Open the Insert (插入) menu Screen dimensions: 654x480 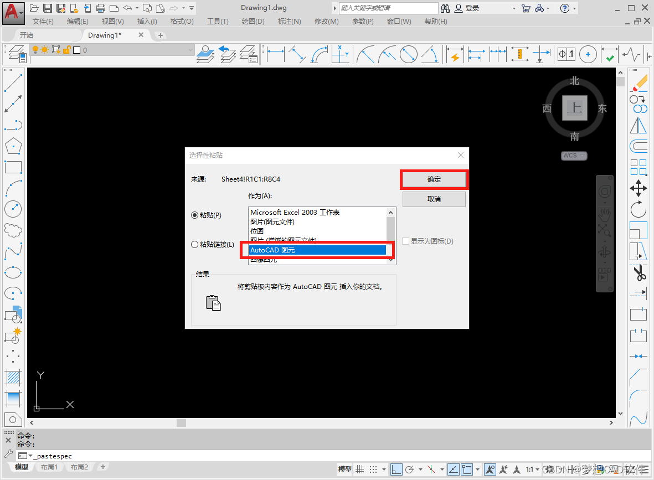[x=147, y=21]
